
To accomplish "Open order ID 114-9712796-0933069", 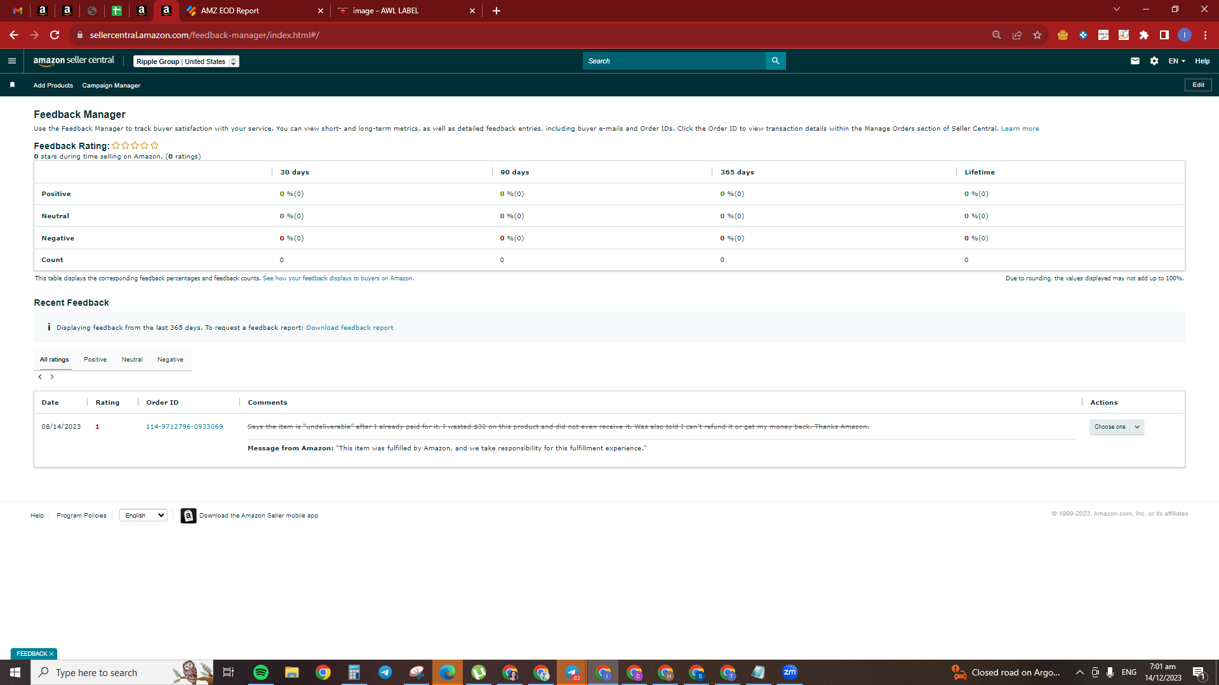I will coord(185,427).
